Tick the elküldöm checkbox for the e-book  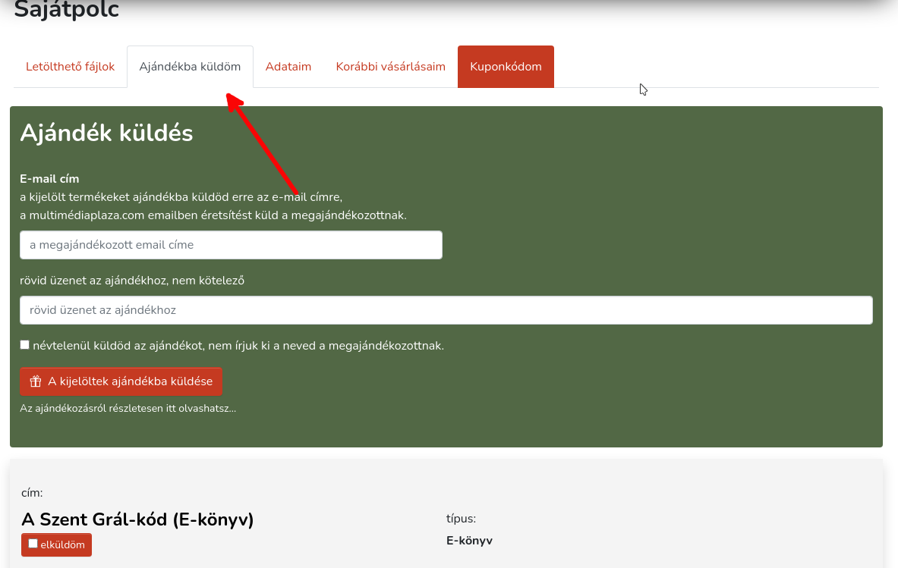33,544
